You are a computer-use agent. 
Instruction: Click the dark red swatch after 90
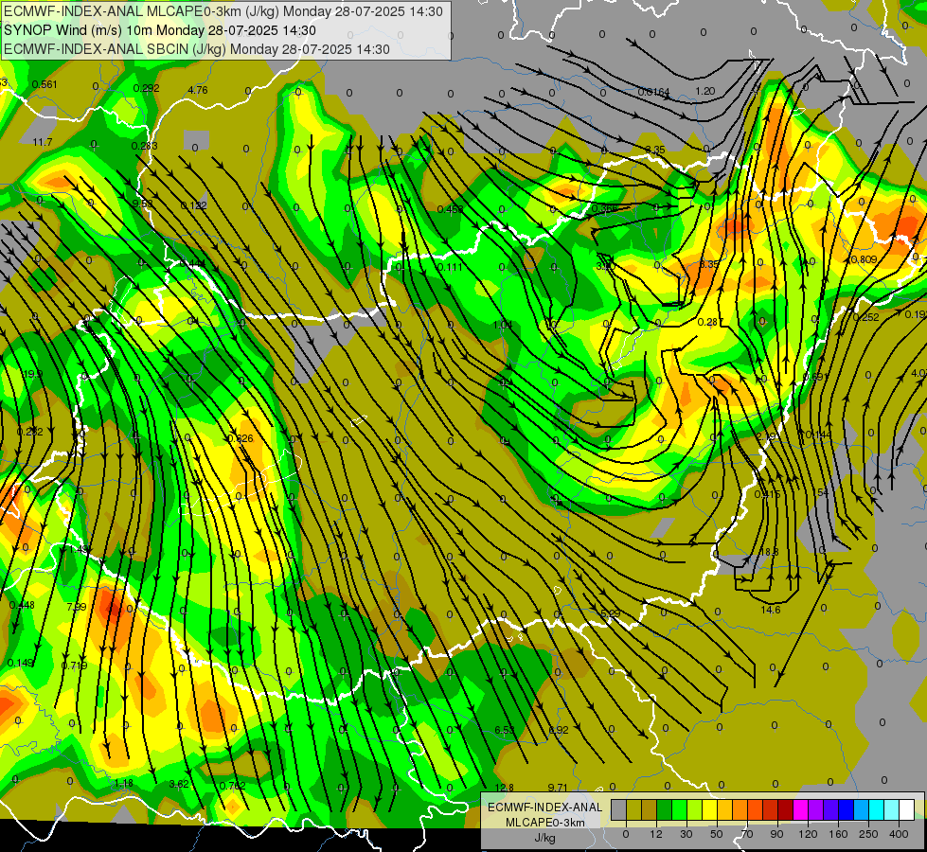click(x=786, y=809)
